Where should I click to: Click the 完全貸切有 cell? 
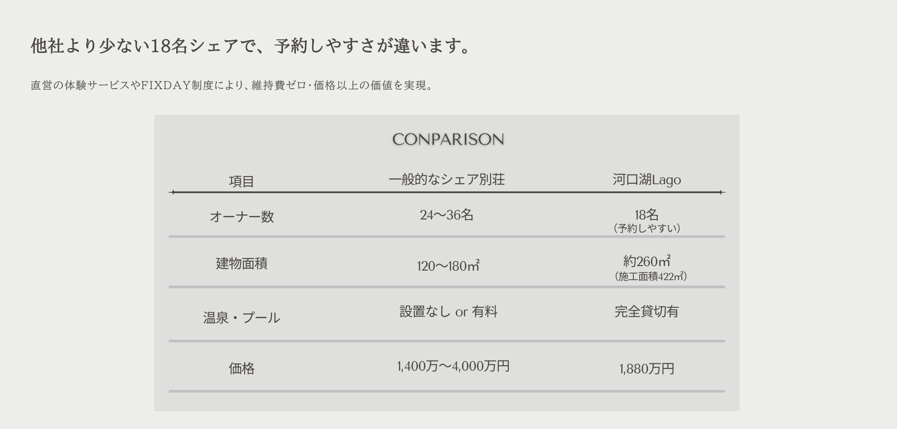point(646,311)
